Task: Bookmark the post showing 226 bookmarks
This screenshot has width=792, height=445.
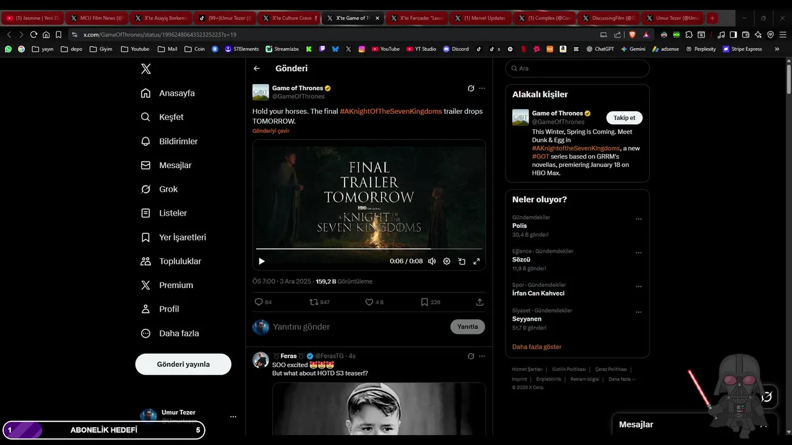Action: click(430, 302)
